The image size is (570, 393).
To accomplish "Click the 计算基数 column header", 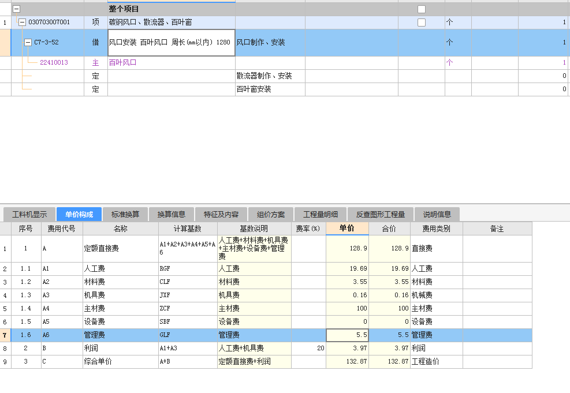I will (188, 229).
